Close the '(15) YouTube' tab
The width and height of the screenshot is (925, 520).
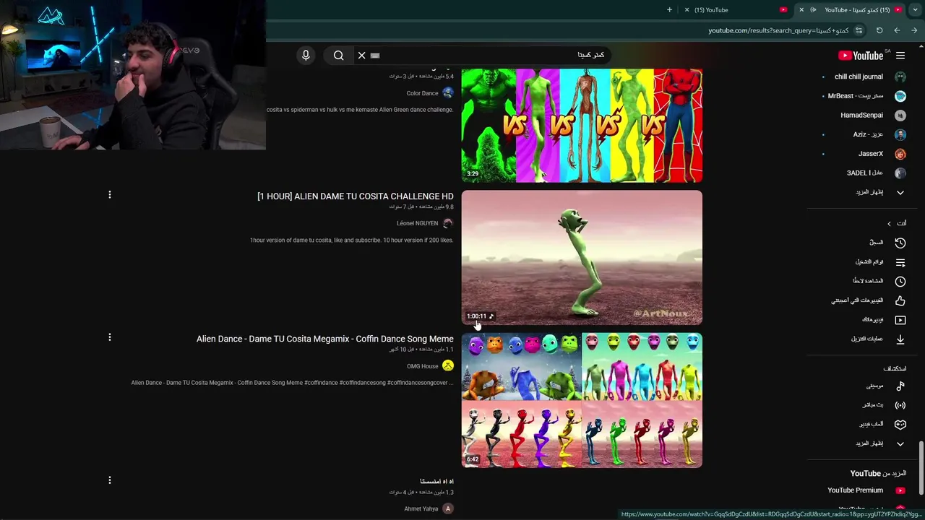pyautogui.click(x=686, y=10)
